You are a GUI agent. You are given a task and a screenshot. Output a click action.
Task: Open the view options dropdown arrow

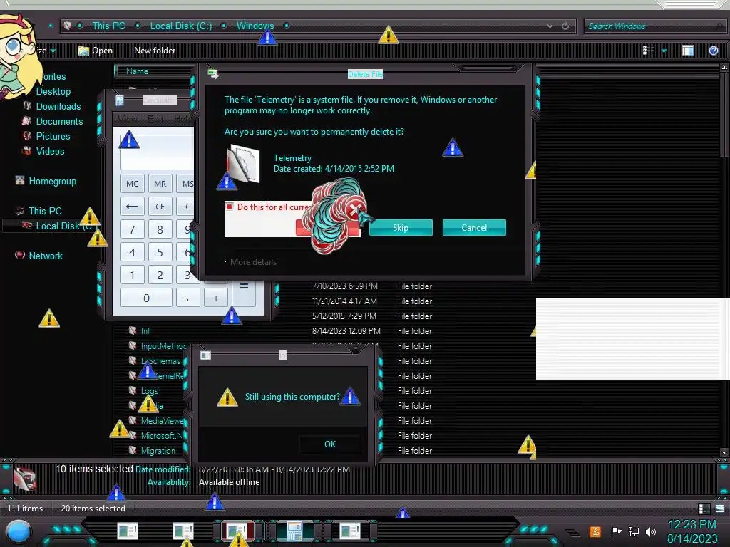click(x=664, y=51)
